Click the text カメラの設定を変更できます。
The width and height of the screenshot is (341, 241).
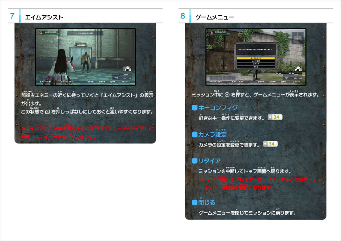pos(229,145)
